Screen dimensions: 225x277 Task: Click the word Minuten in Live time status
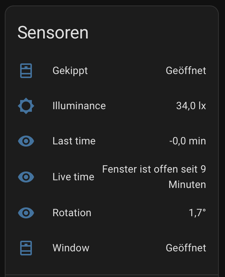[187, 185]
